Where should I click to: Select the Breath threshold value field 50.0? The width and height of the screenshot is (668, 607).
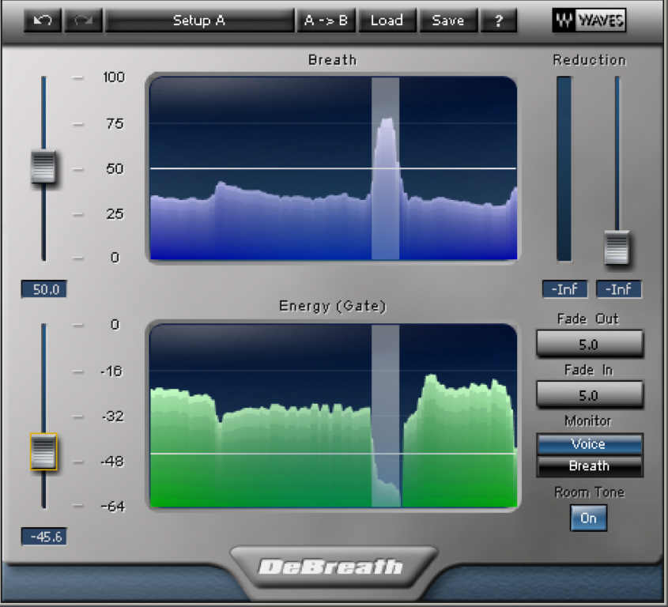(x=44, y=290)
